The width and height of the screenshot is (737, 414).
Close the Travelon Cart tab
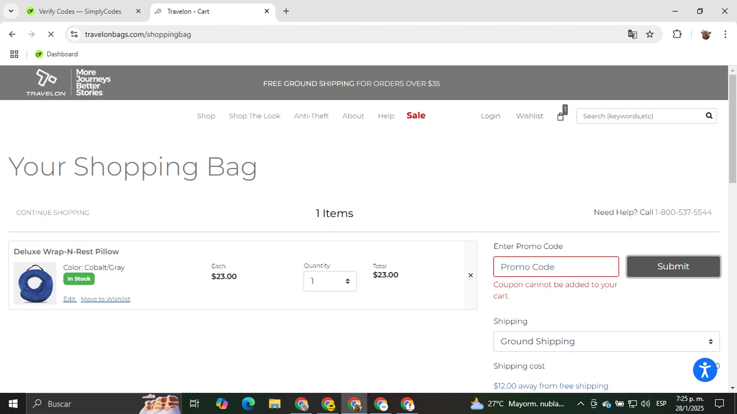(267, 11)
